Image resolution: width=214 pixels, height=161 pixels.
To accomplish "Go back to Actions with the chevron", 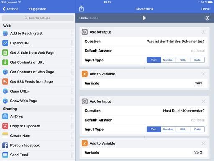I will tap(4, 9).
